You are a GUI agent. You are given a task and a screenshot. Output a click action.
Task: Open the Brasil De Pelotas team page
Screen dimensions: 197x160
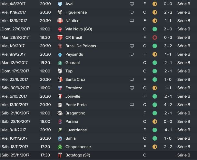tap(81, 46)
